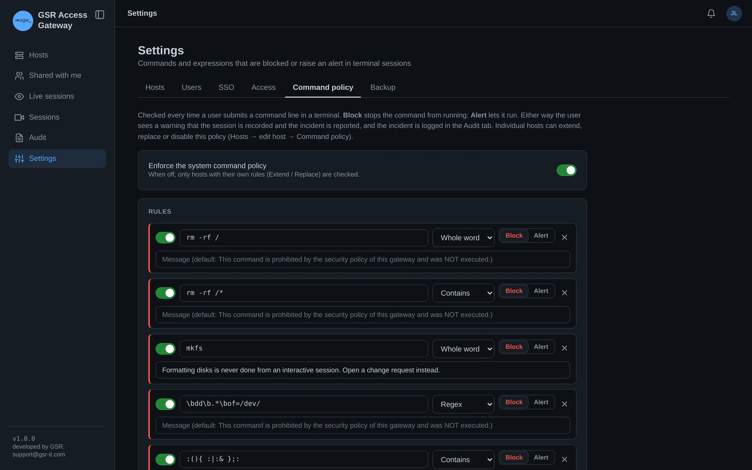Set dd regex rule to Block
The image size is (752, 470).
click(x=514, y=402)
